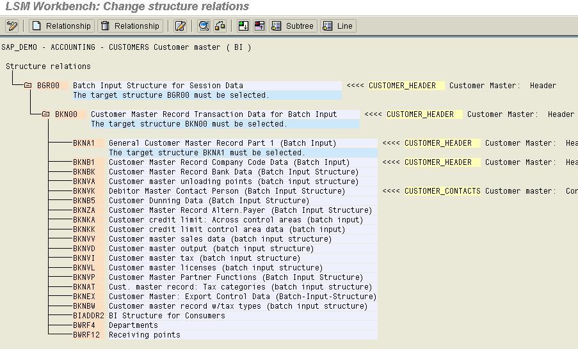Click the Line toolbar button
The image size is (578, 349).
(x=337, y=26)
